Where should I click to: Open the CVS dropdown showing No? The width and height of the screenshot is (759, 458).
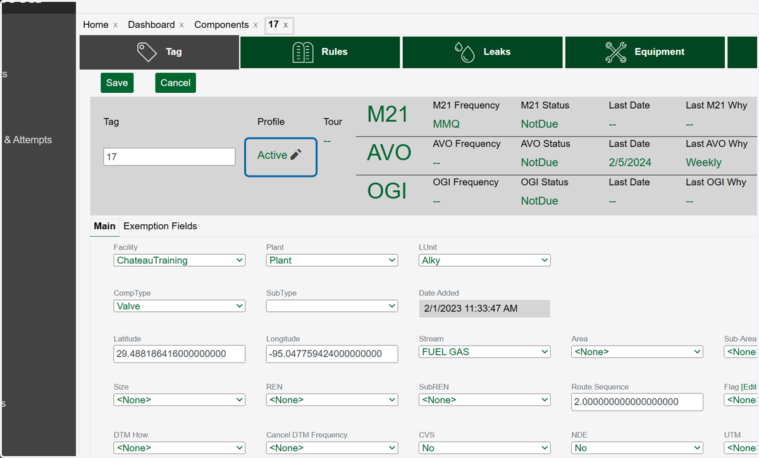point(484,448)
